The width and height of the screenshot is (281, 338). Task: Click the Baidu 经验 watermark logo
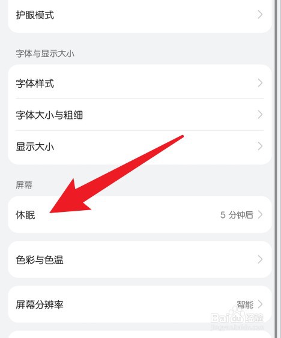point(237,318)
